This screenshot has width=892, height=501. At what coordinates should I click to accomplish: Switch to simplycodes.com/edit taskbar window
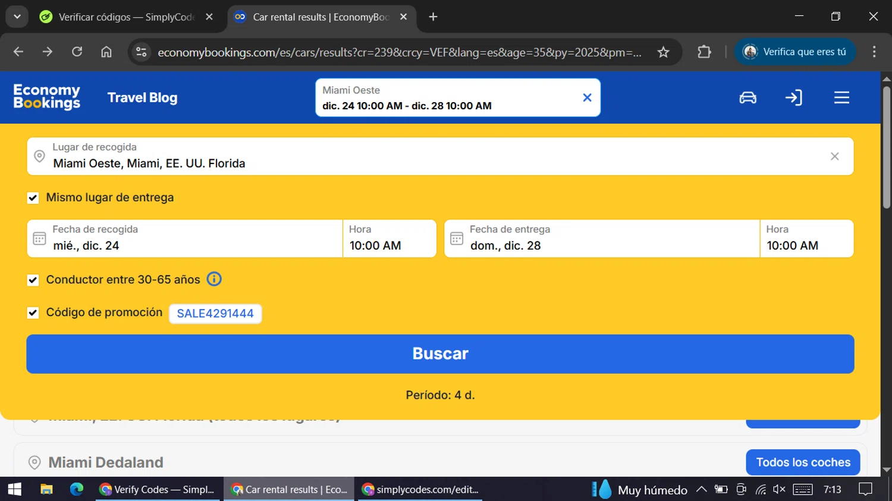[420, 489]
